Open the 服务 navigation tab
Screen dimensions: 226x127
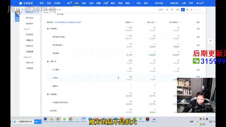(x=113, y=3)
